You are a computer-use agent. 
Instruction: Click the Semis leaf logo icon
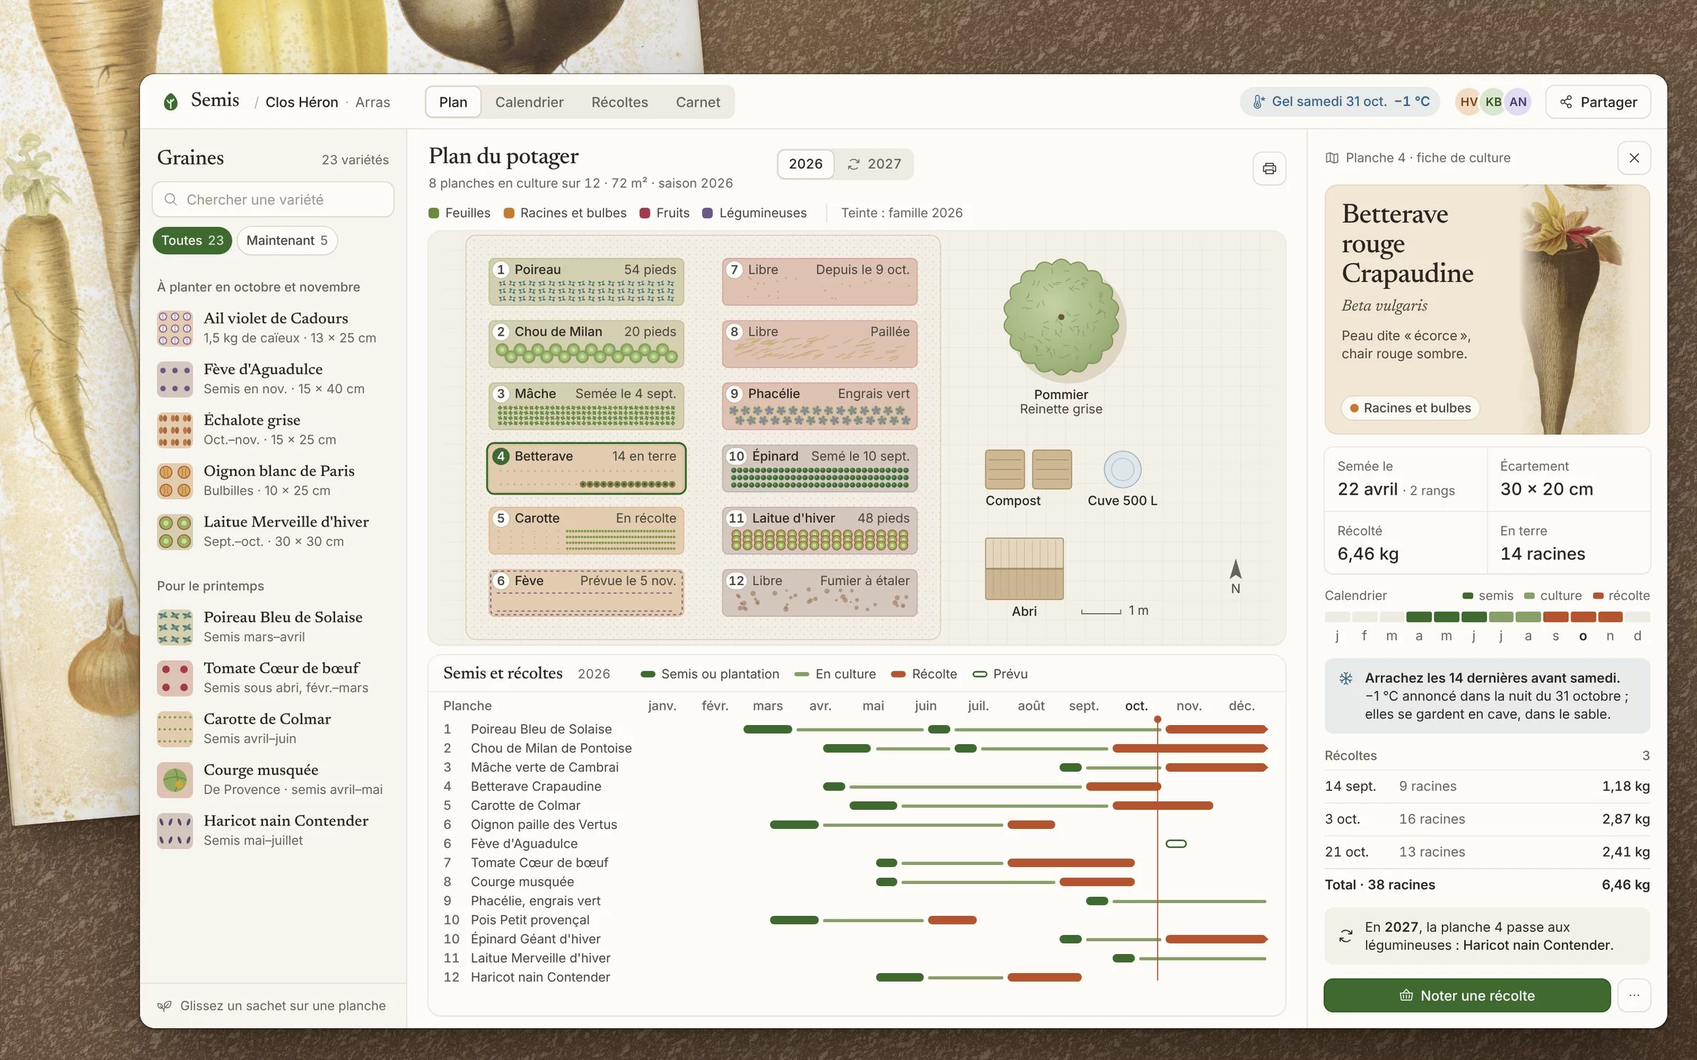pyautogui.click(x=170, y=102)
